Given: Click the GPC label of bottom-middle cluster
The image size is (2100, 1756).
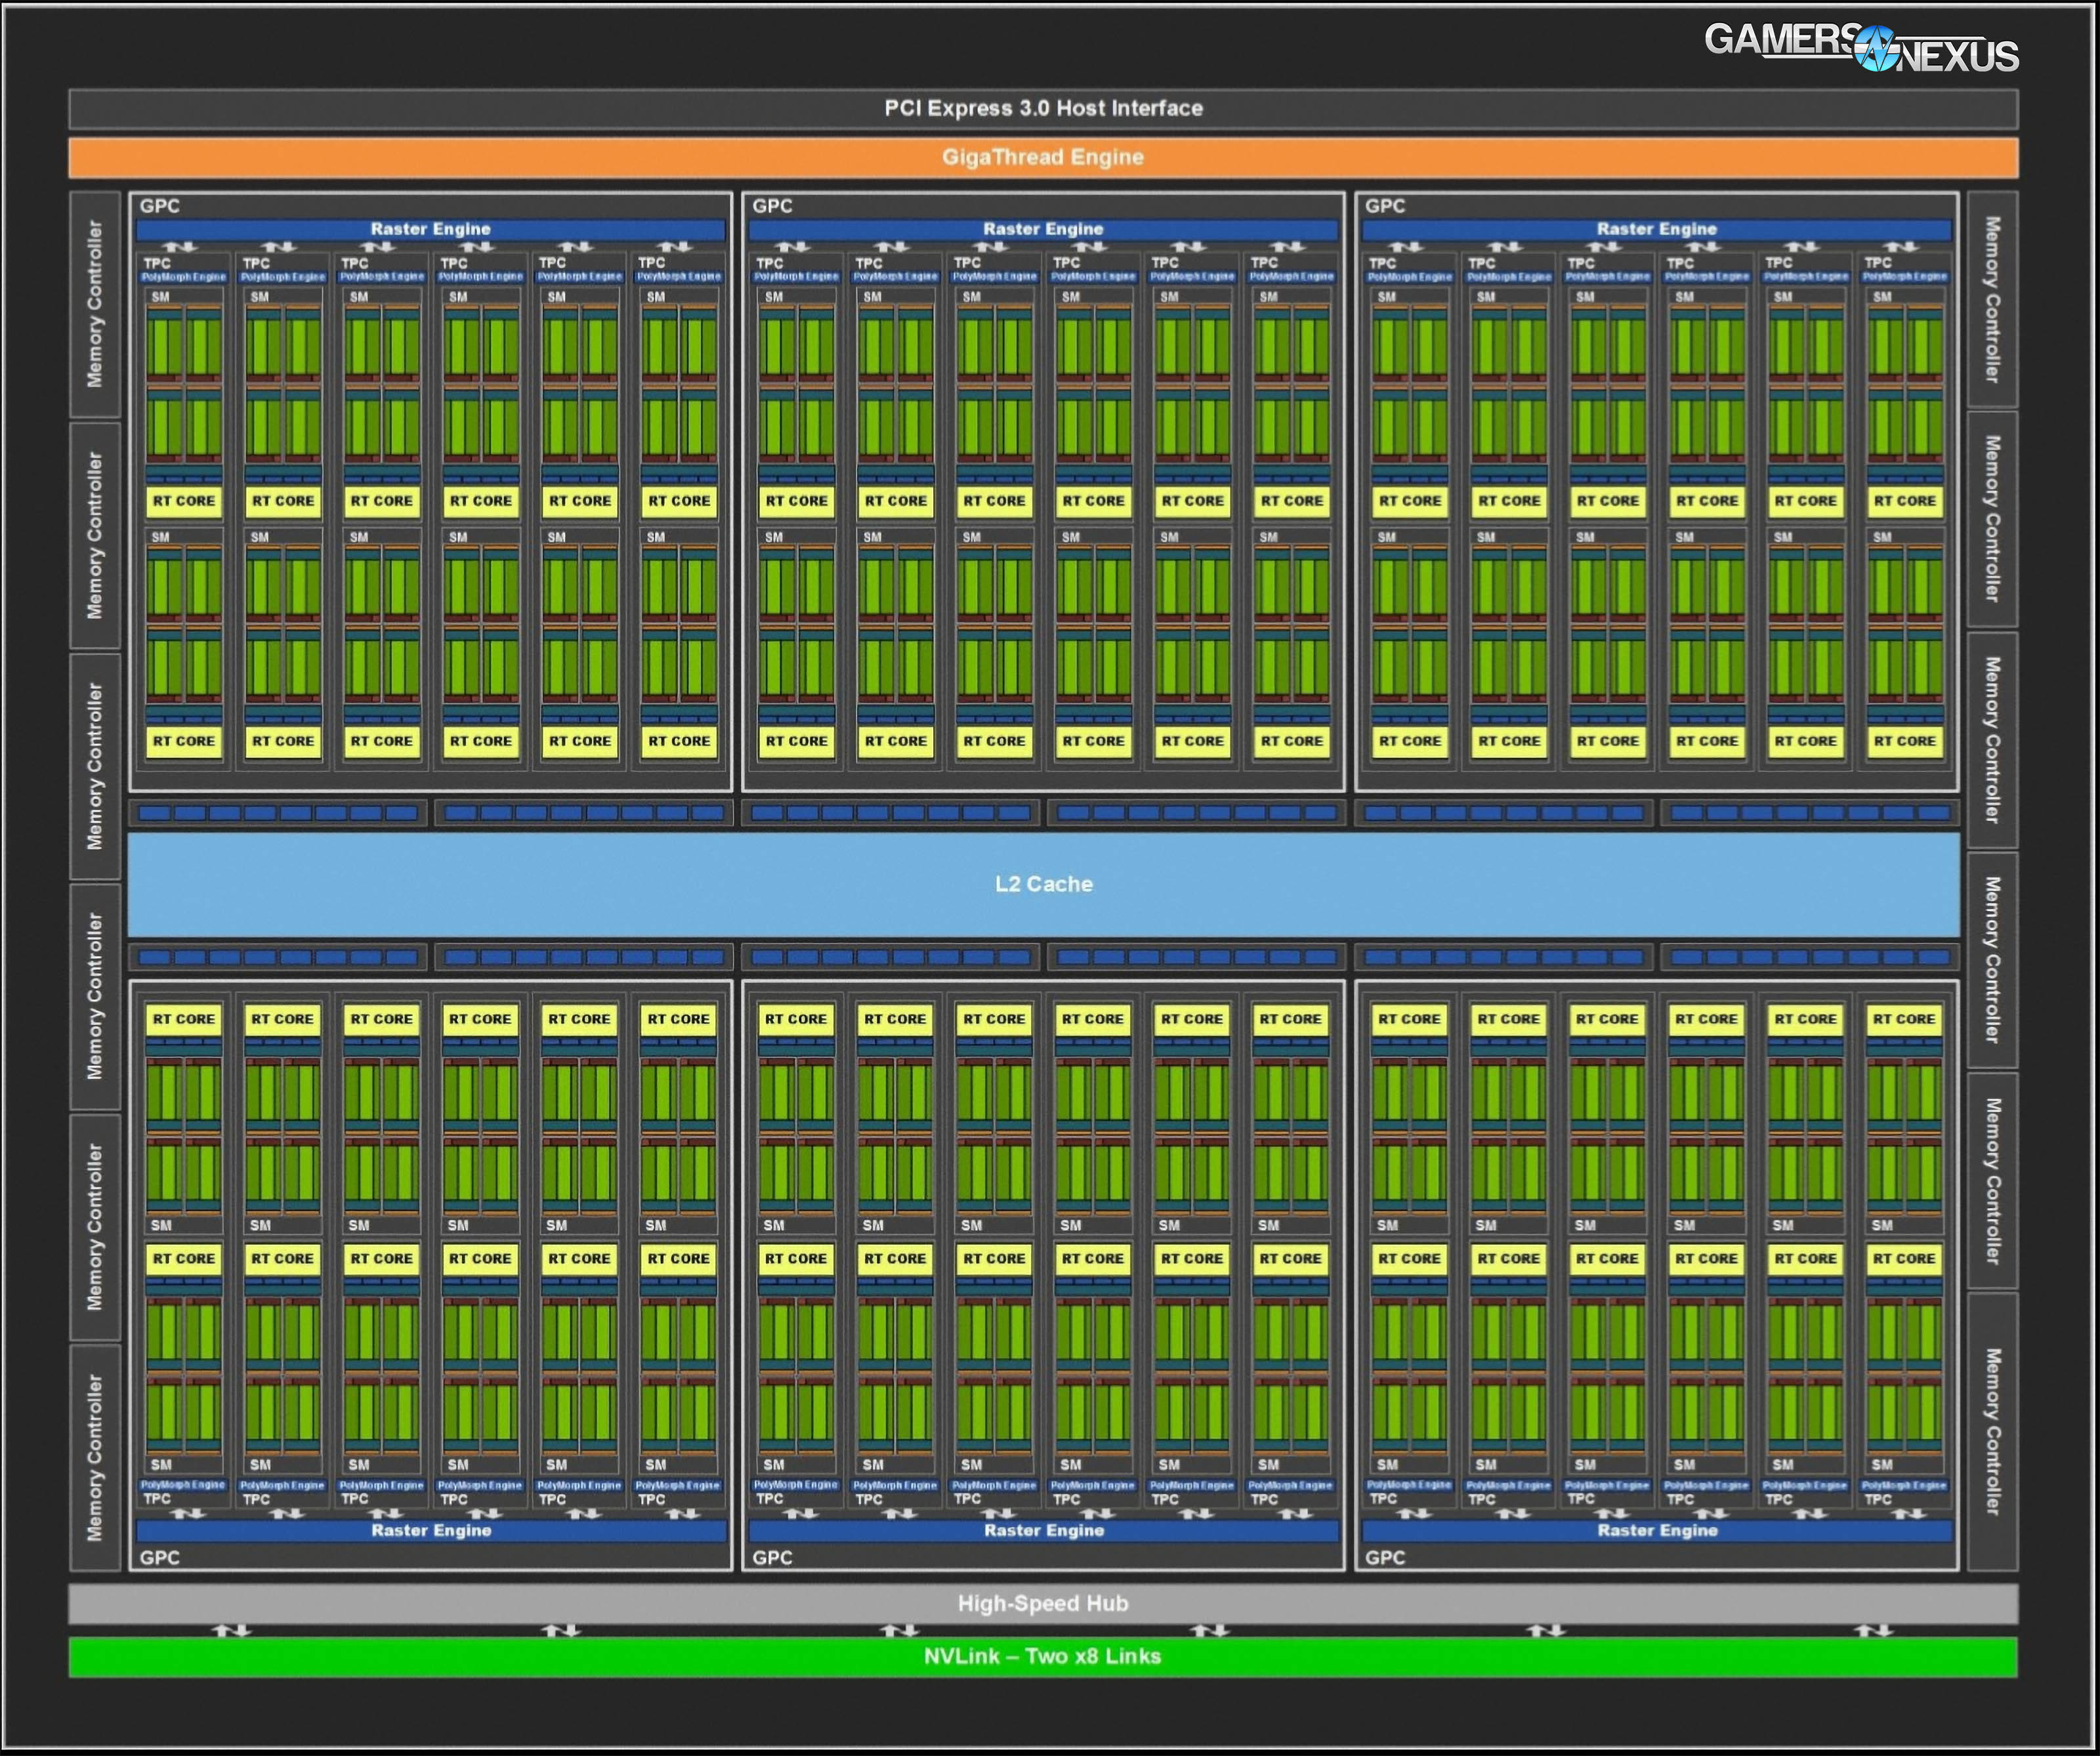Looking at the screenshot, I should (x=772, y=1557).
